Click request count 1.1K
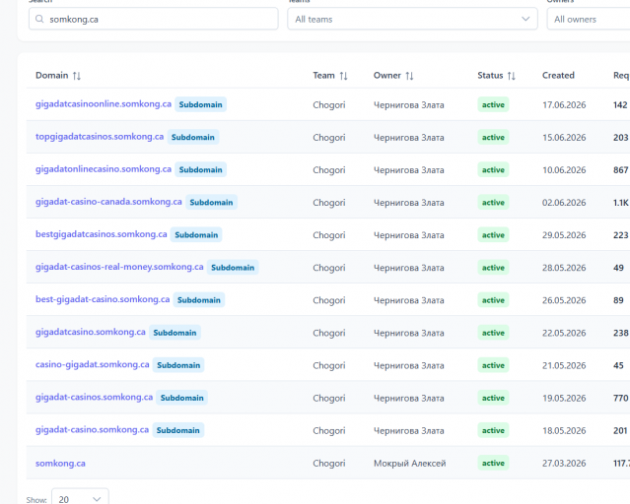 point(621,202)
